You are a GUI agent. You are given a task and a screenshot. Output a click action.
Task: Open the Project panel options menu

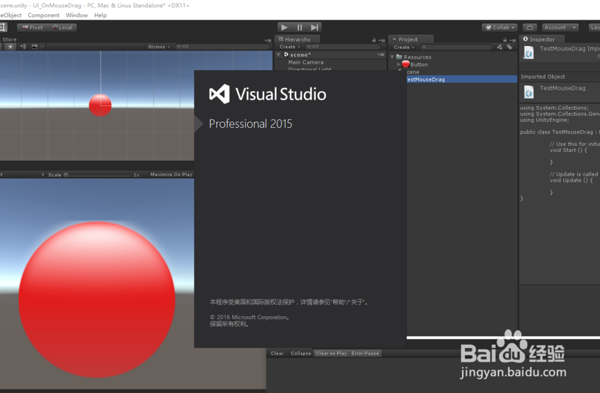click(513, 40)
